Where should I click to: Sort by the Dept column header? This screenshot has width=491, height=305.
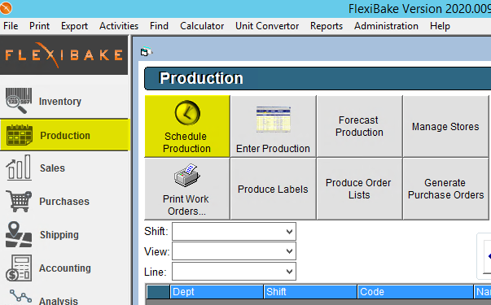tap(217, 291)
